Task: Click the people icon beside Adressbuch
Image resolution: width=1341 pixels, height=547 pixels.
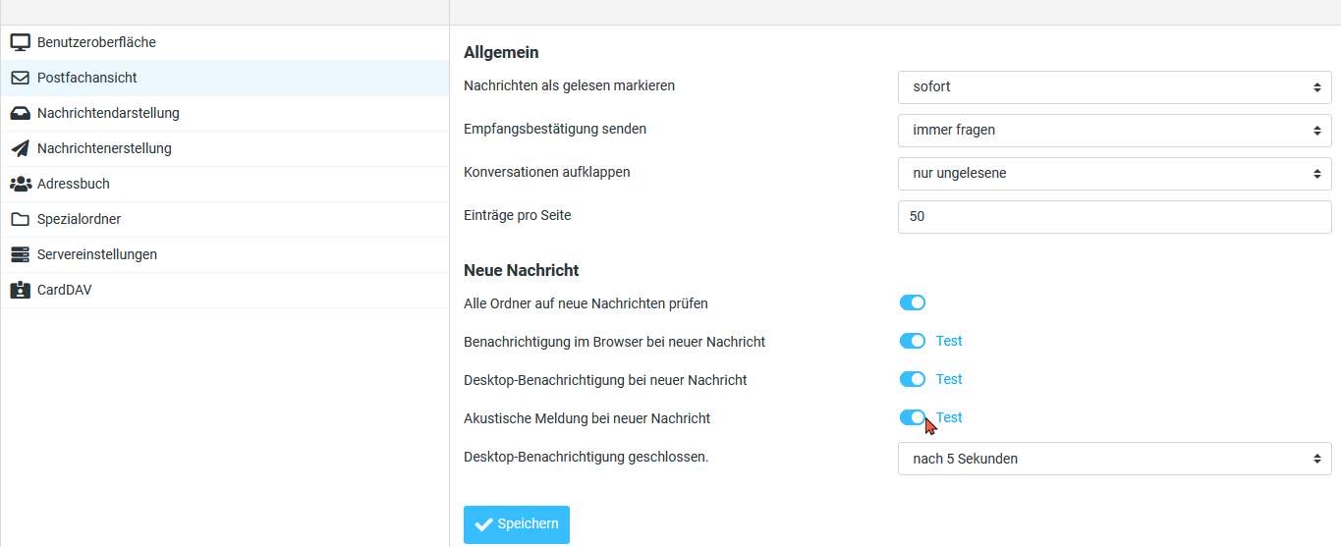Action: 20,184
